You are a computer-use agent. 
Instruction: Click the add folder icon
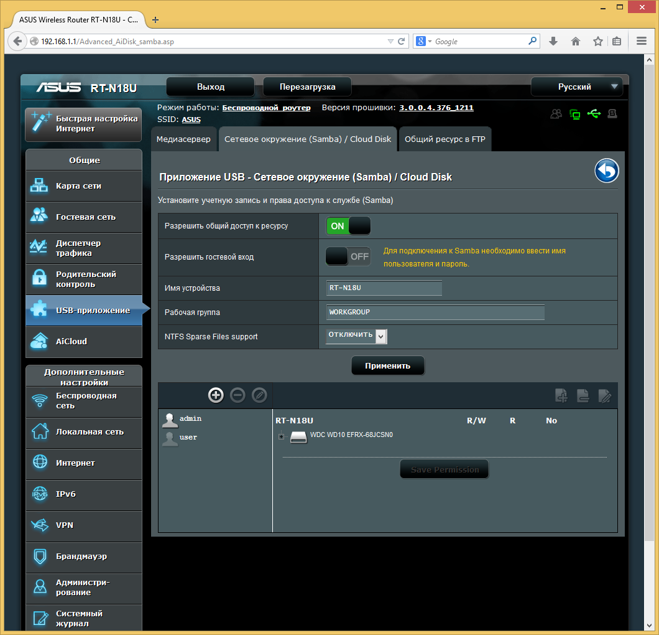[x=561, y=395]
